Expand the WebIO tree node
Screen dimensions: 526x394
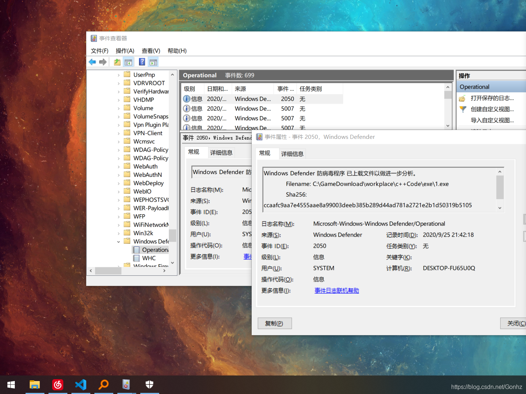click(x=118, y=191)
